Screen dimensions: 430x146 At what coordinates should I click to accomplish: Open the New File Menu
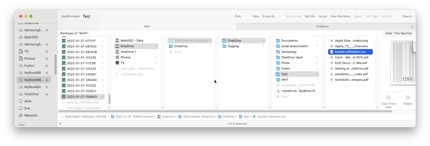(341, 16)
